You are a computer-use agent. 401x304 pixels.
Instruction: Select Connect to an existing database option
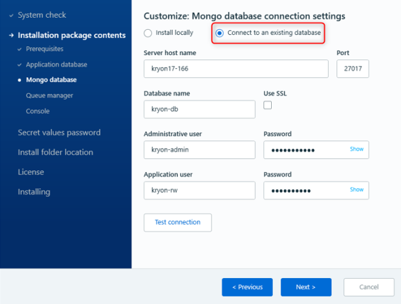220,33
